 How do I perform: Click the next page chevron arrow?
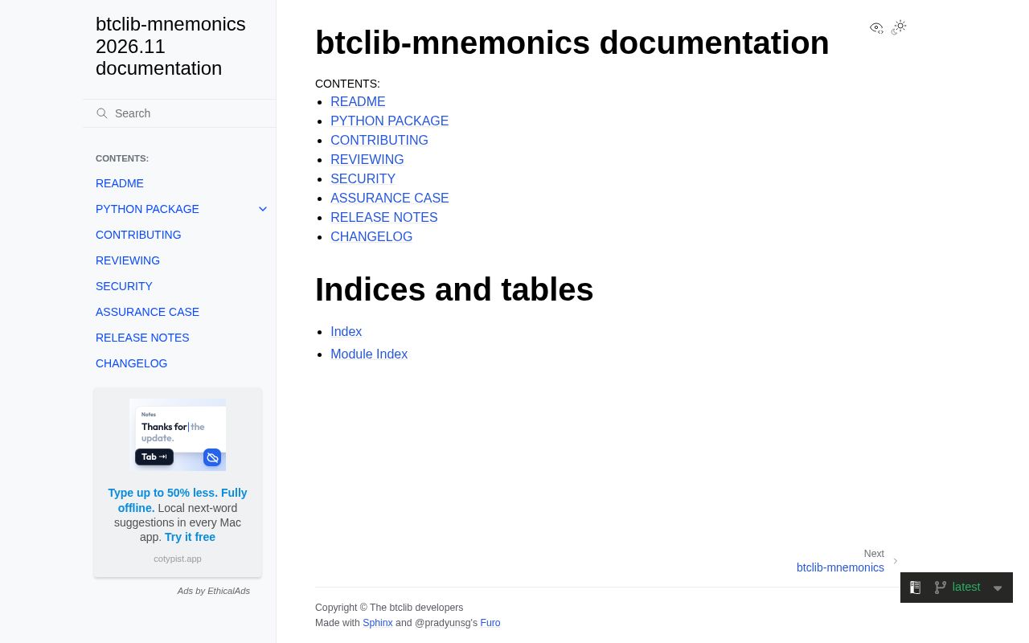click(895, 561)
